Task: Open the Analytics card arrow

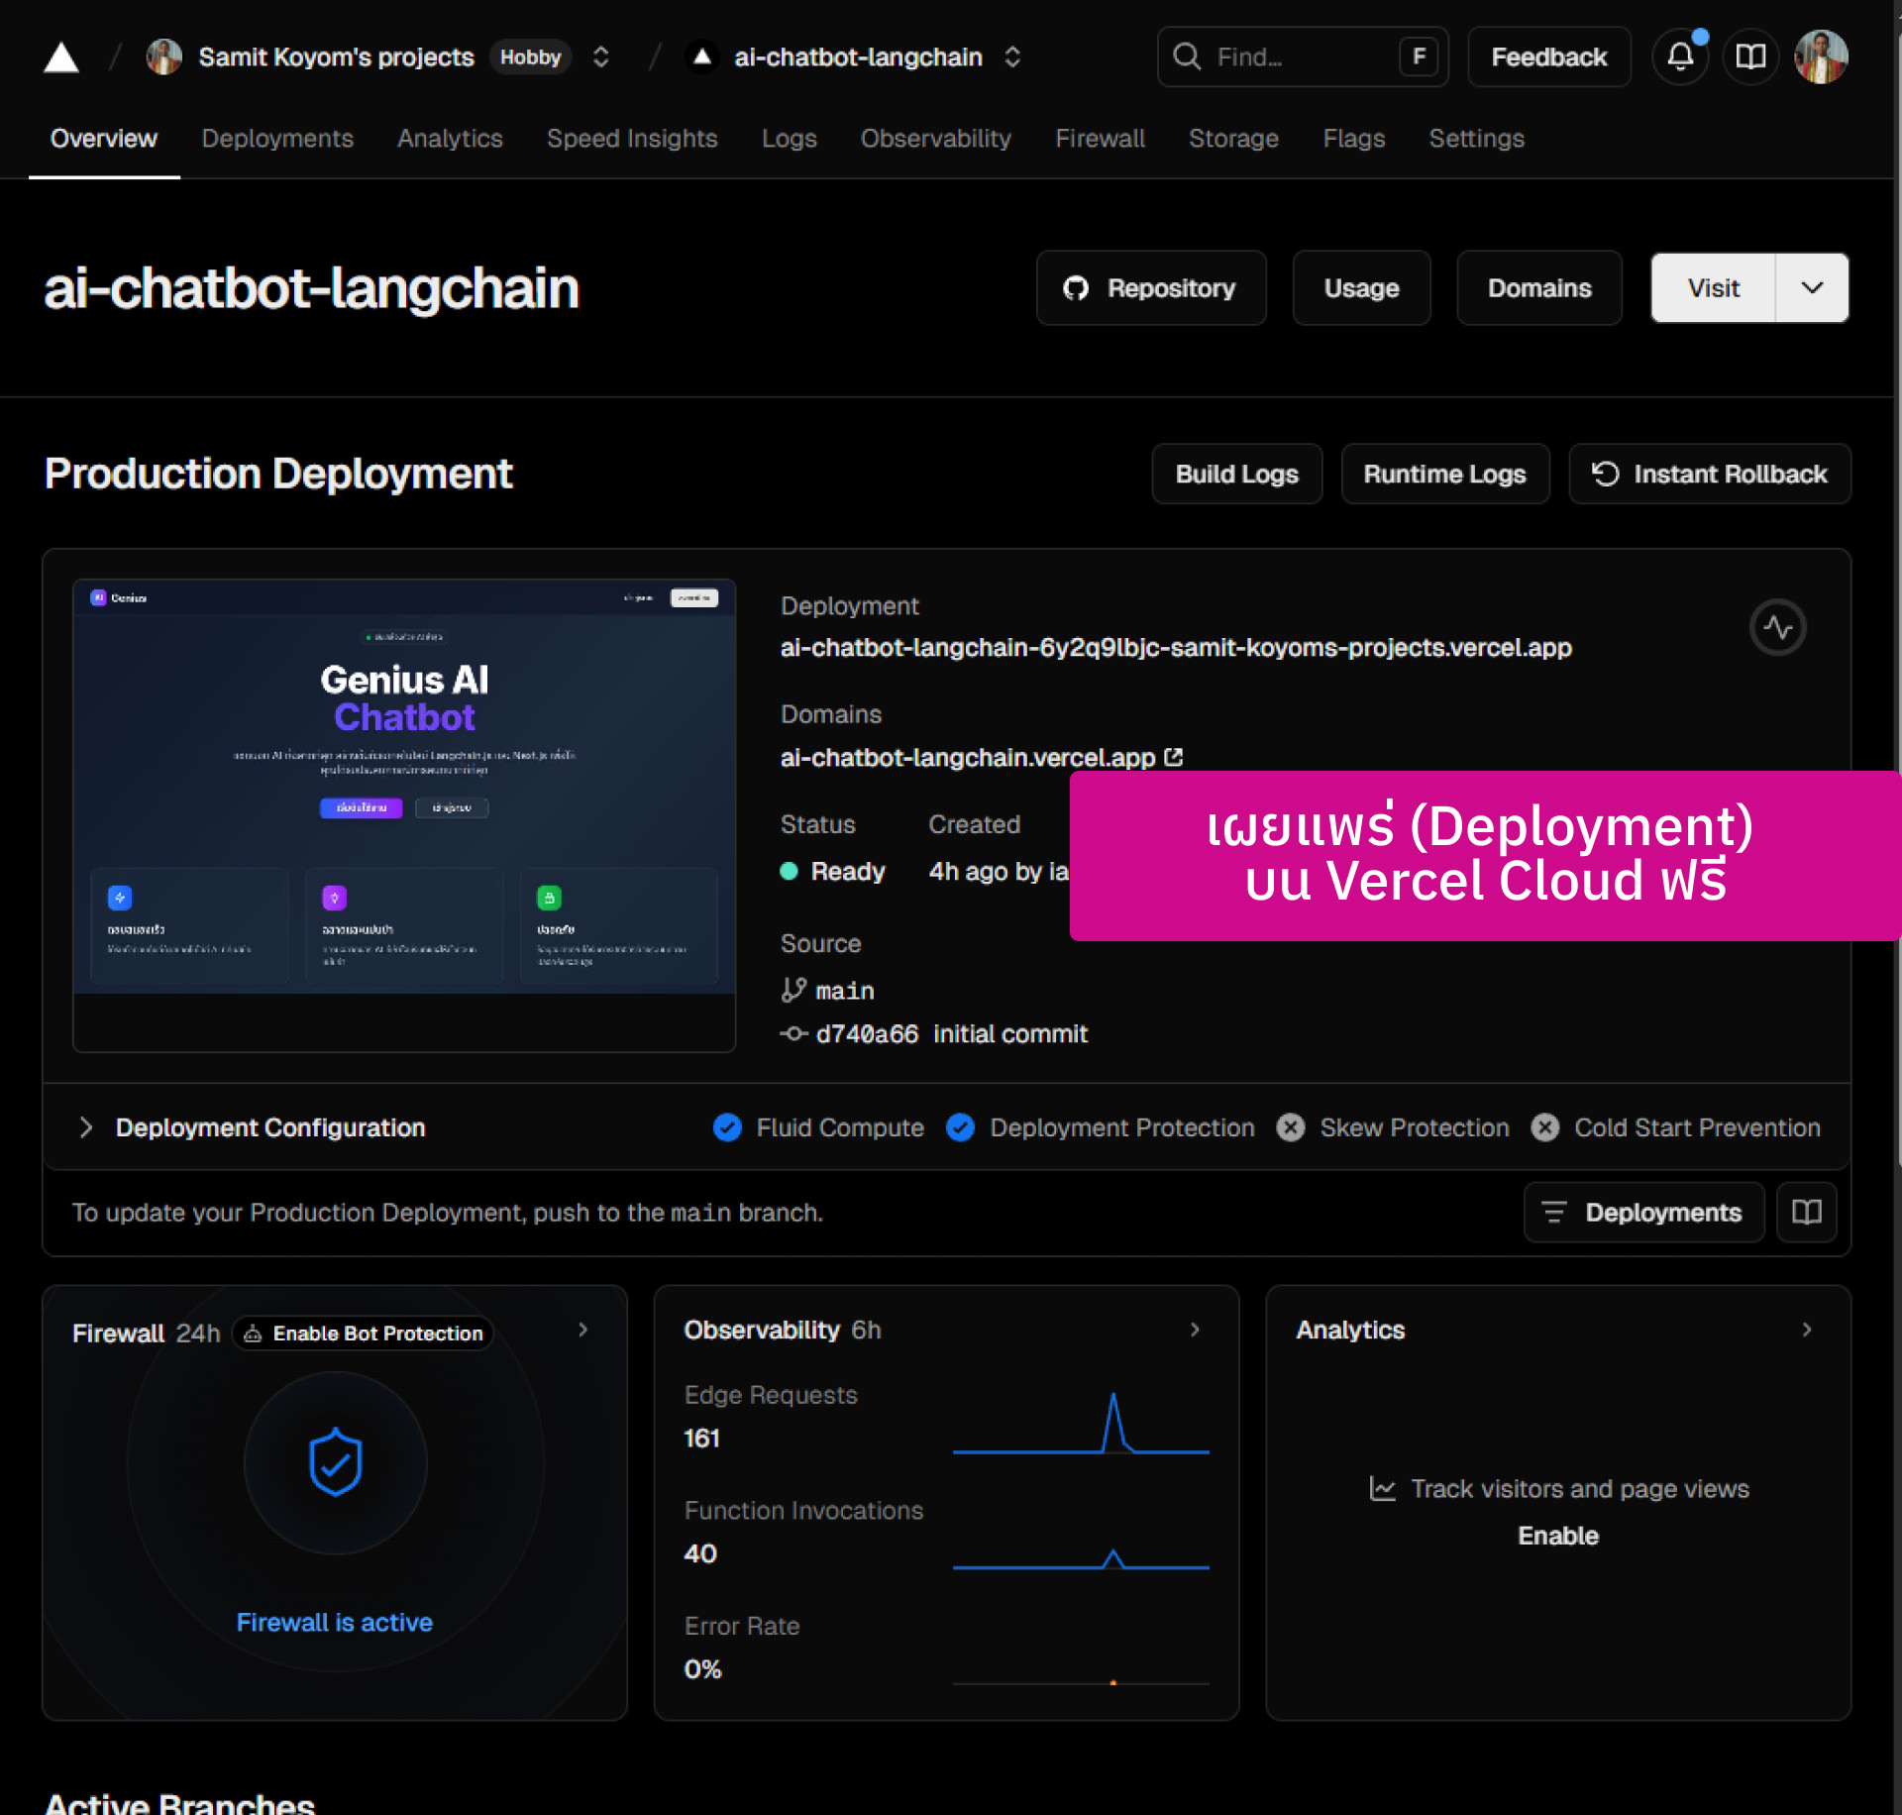Action: tap(1808, 1330)
